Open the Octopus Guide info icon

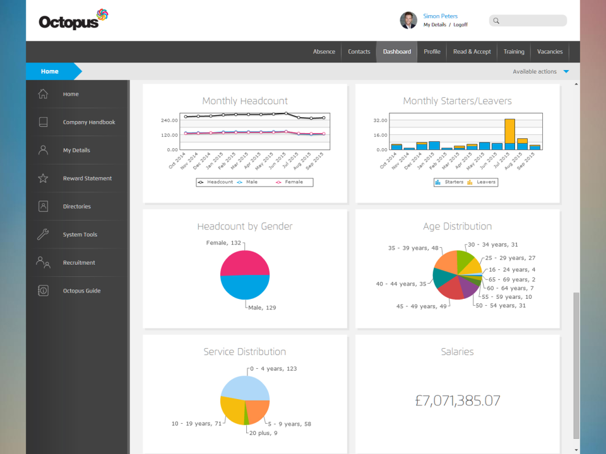click(44, 291)
